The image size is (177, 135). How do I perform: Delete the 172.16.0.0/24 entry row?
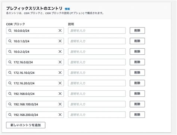137,62
